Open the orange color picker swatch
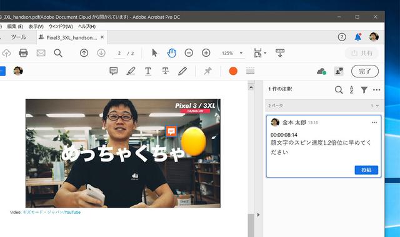The width and height of the screenshot is (400, 237). [x=233, y=71]
